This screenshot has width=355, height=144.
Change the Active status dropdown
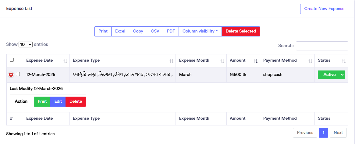[331, 75]
